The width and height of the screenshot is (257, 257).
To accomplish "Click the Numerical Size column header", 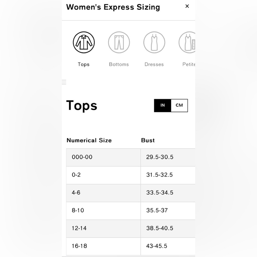I will pyautogui.click(x=89, y=140).
